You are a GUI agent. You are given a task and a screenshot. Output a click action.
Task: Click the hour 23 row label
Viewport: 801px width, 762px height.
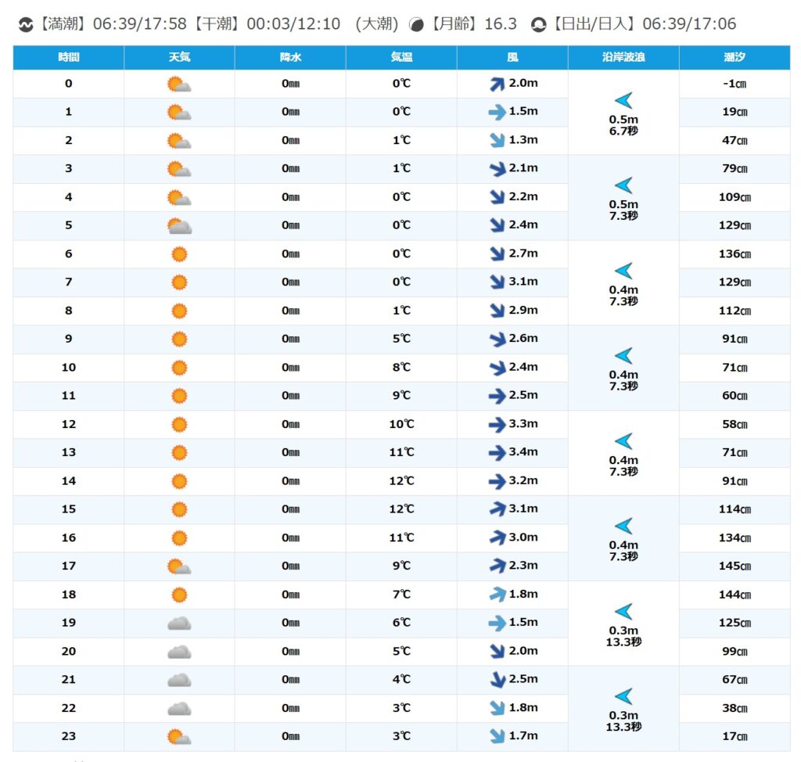pyautogui.click(x=68, y=736)
